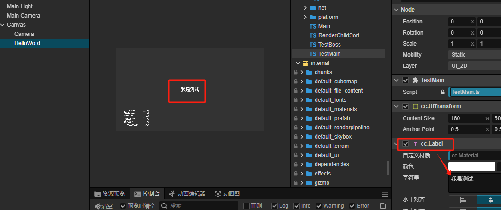The image size is (501, 210).
Task: Open the console panel hamburger menu
Action: [x=385, y=194]
